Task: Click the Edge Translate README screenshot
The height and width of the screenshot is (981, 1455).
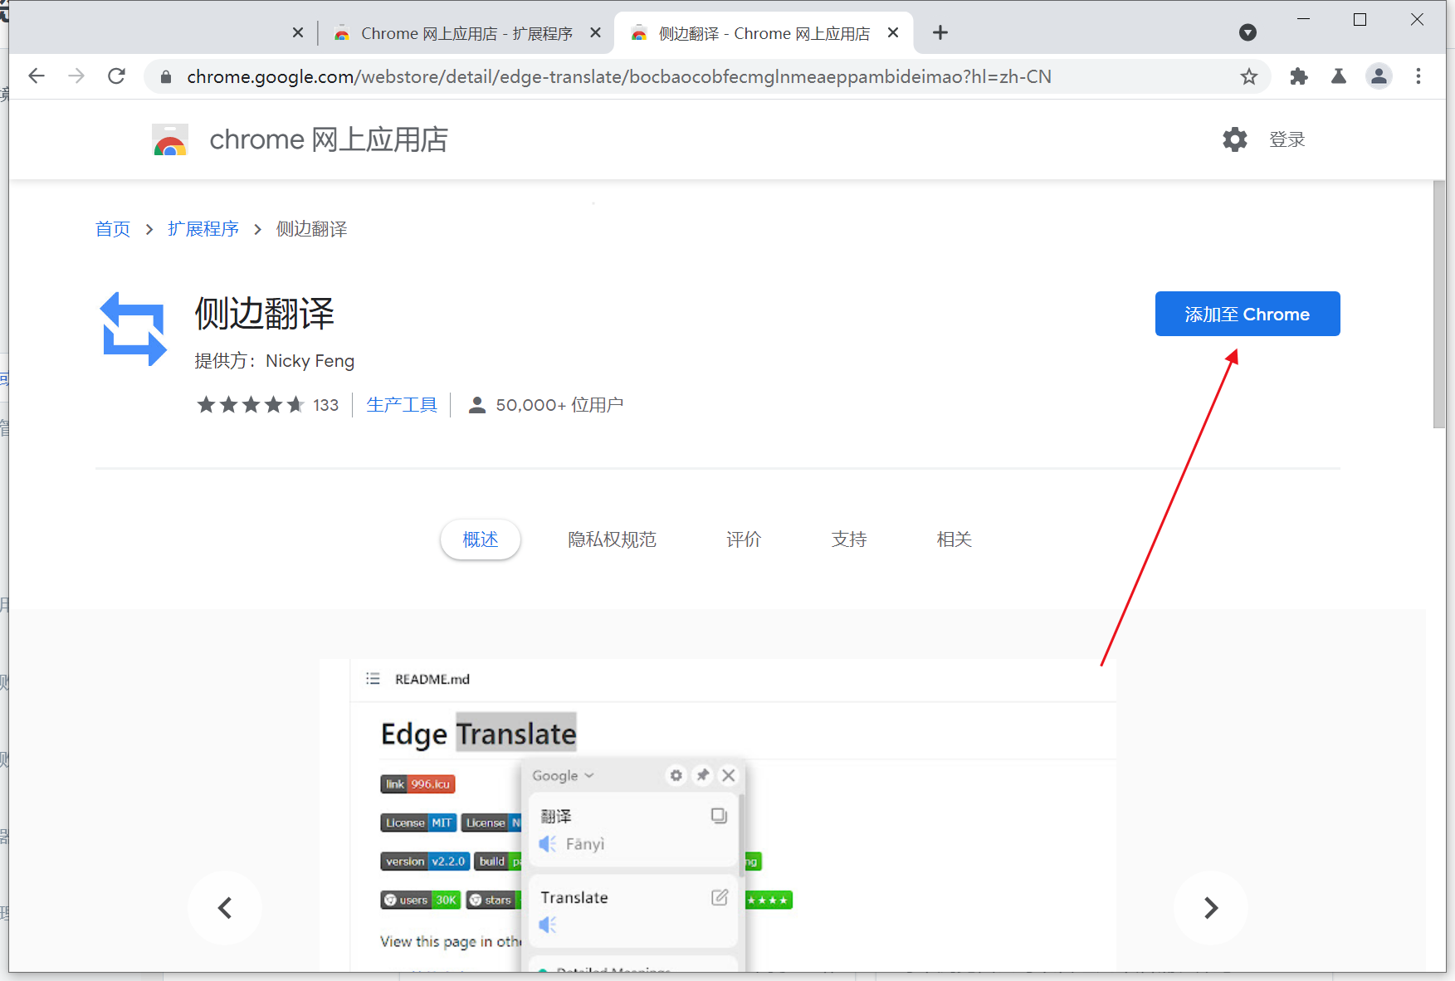Action: pos(718,816)
